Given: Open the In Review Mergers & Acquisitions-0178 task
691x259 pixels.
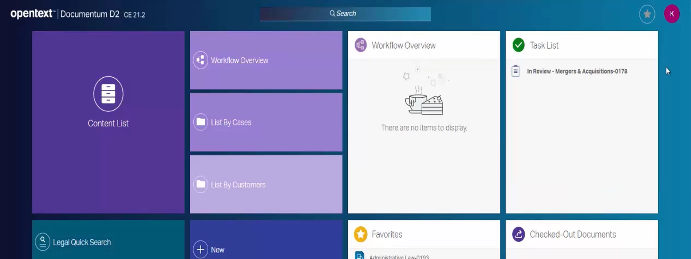Looking at the screenshot, I should [x=577, y=72].
